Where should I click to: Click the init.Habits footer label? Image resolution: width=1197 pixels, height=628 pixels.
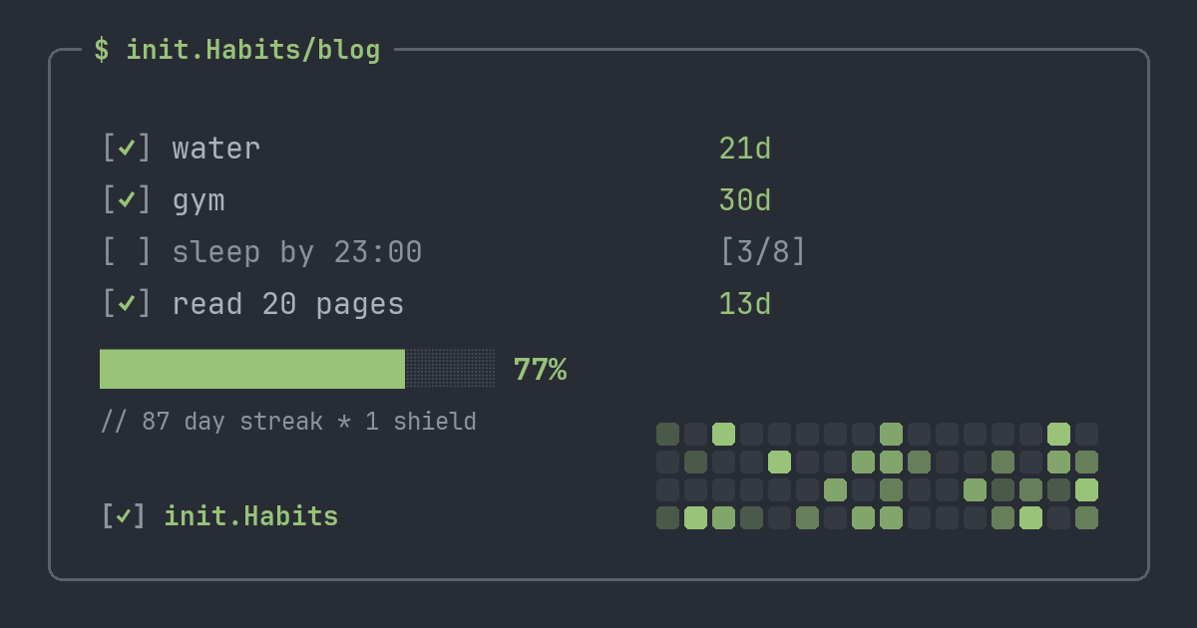251,516
